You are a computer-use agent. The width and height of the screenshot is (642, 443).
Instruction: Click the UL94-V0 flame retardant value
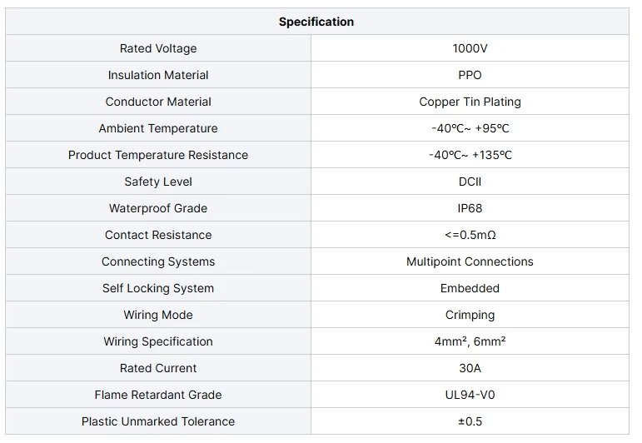[470, 395]
